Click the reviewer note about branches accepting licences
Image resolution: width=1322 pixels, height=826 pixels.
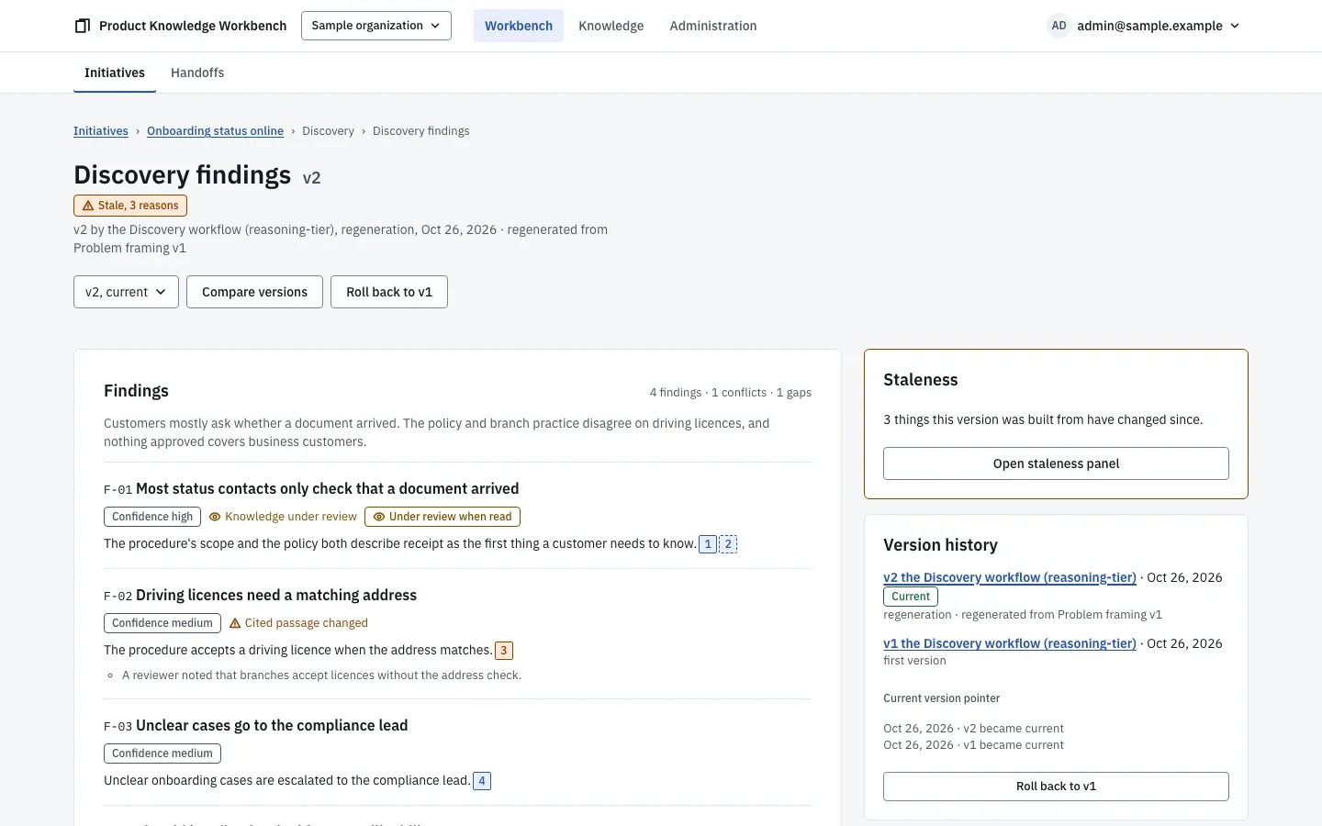click(x=321, y=675)
